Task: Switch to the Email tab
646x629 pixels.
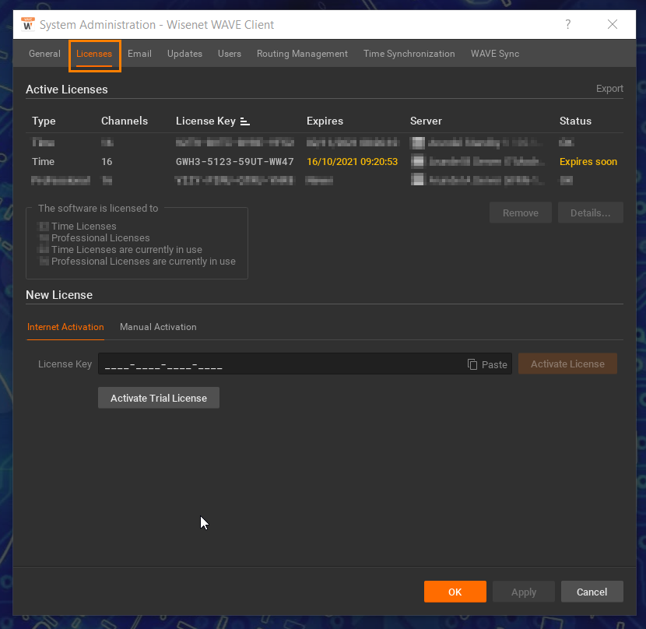Action: [139, 54]
